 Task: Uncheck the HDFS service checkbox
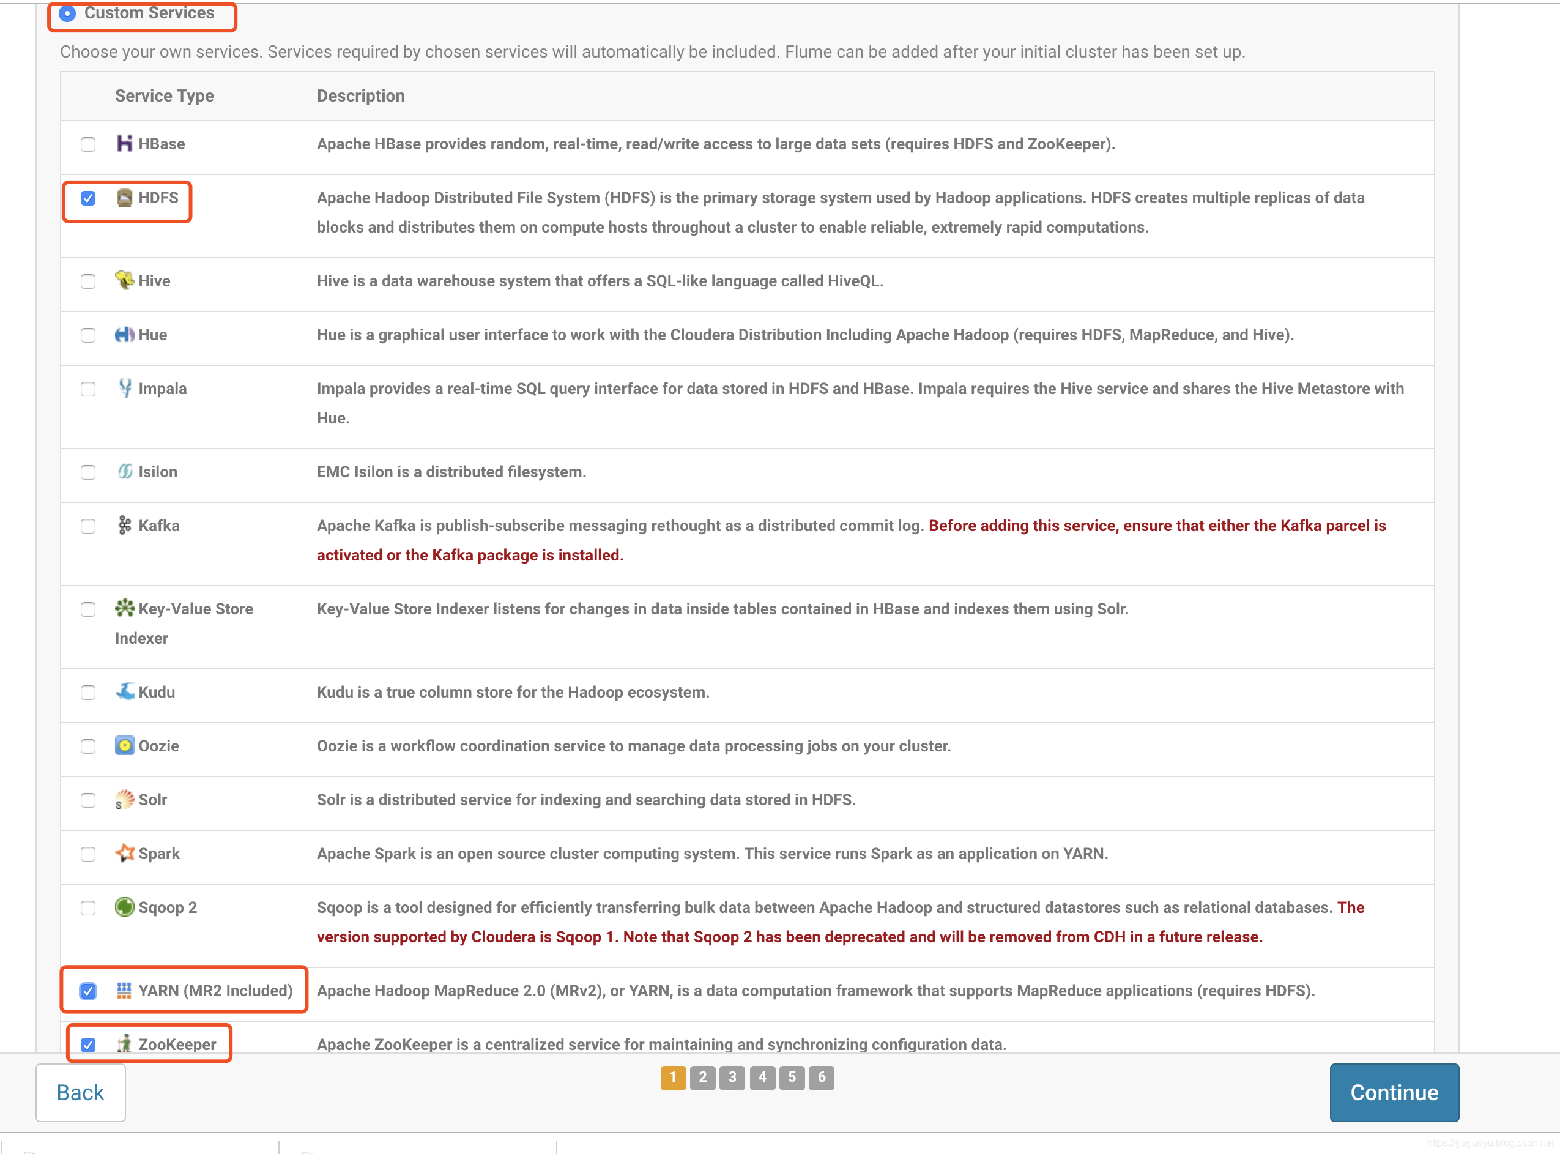[x=88, y=198]
